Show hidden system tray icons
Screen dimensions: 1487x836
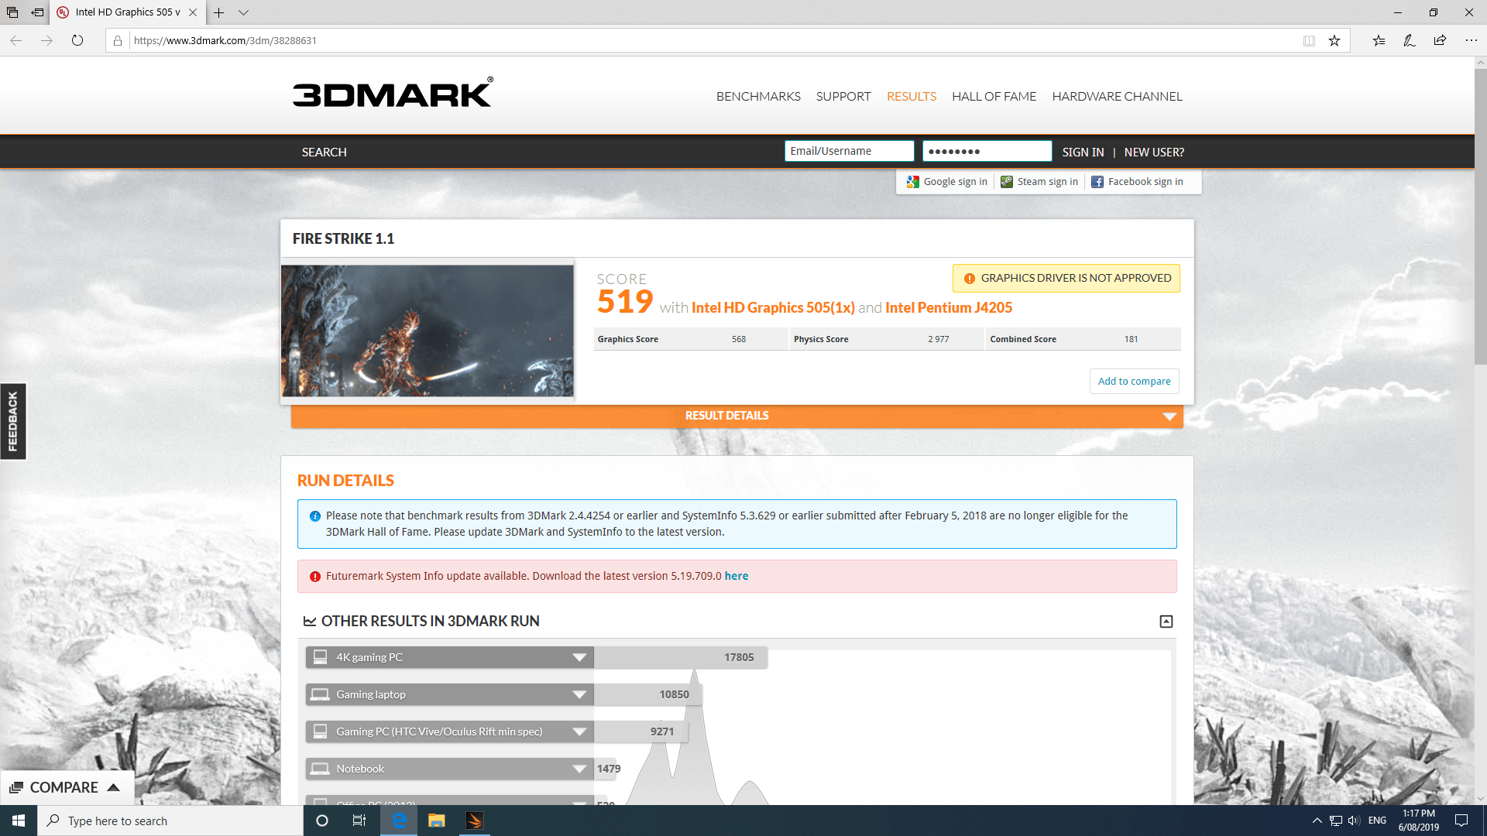tap(1317, 821)
